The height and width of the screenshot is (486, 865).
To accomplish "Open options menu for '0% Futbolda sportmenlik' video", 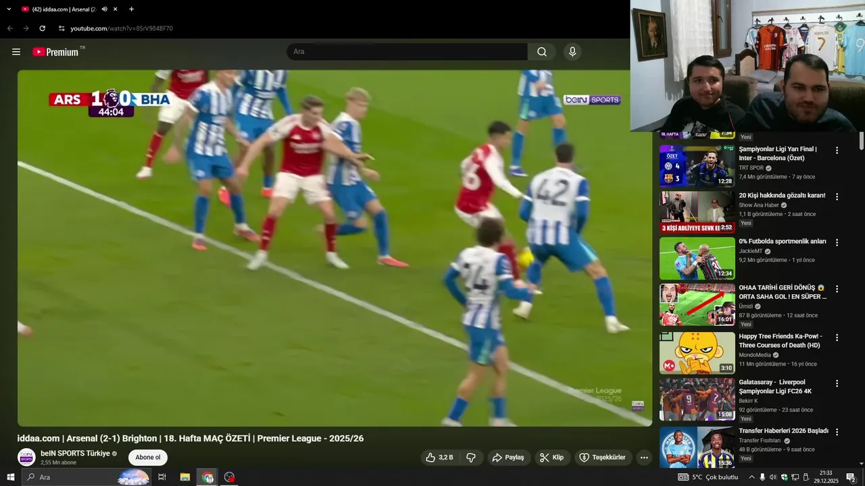I will click(x=837, y=242).
